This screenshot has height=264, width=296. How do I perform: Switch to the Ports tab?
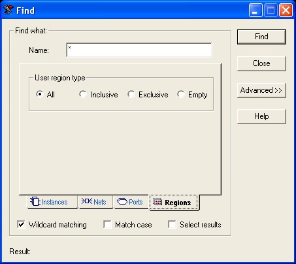(x=131, y=202)
